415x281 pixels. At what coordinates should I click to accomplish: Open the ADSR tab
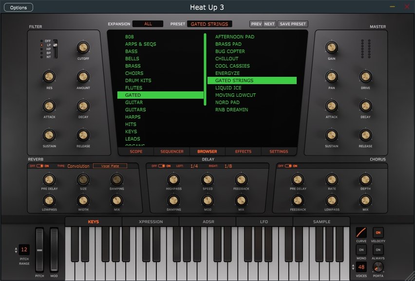pos(207,222)
